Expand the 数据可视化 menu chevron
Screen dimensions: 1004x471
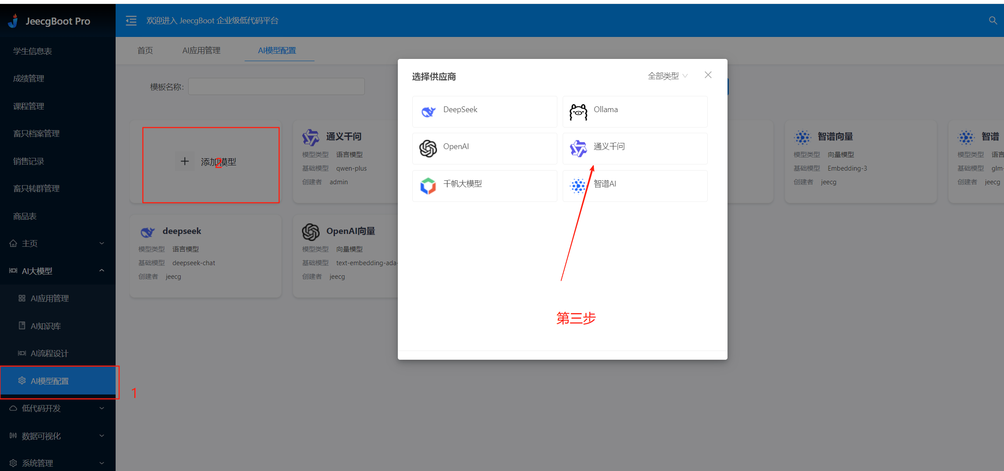click(x=102, y=436)
